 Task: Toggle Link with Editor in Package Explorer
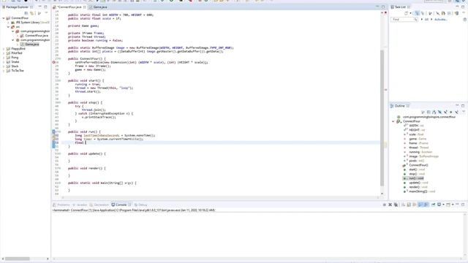click(x=32, y=13)
